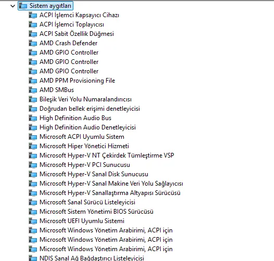Select Hyper-V Sanallaştırma Altyapısı Sürücüsü
This screenshot has width=274, height=261.
pos(110,193)
